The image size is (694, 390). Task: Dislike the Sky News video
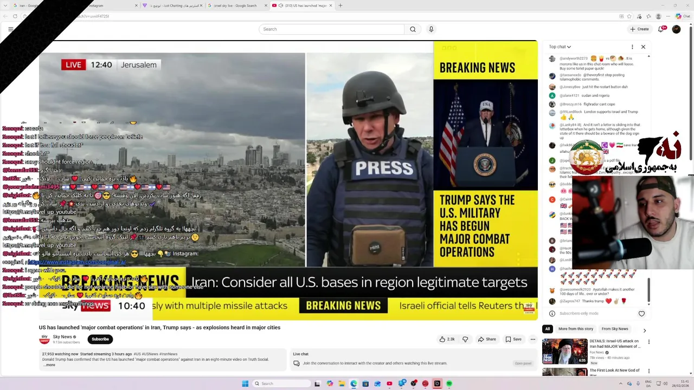[465, 339]
